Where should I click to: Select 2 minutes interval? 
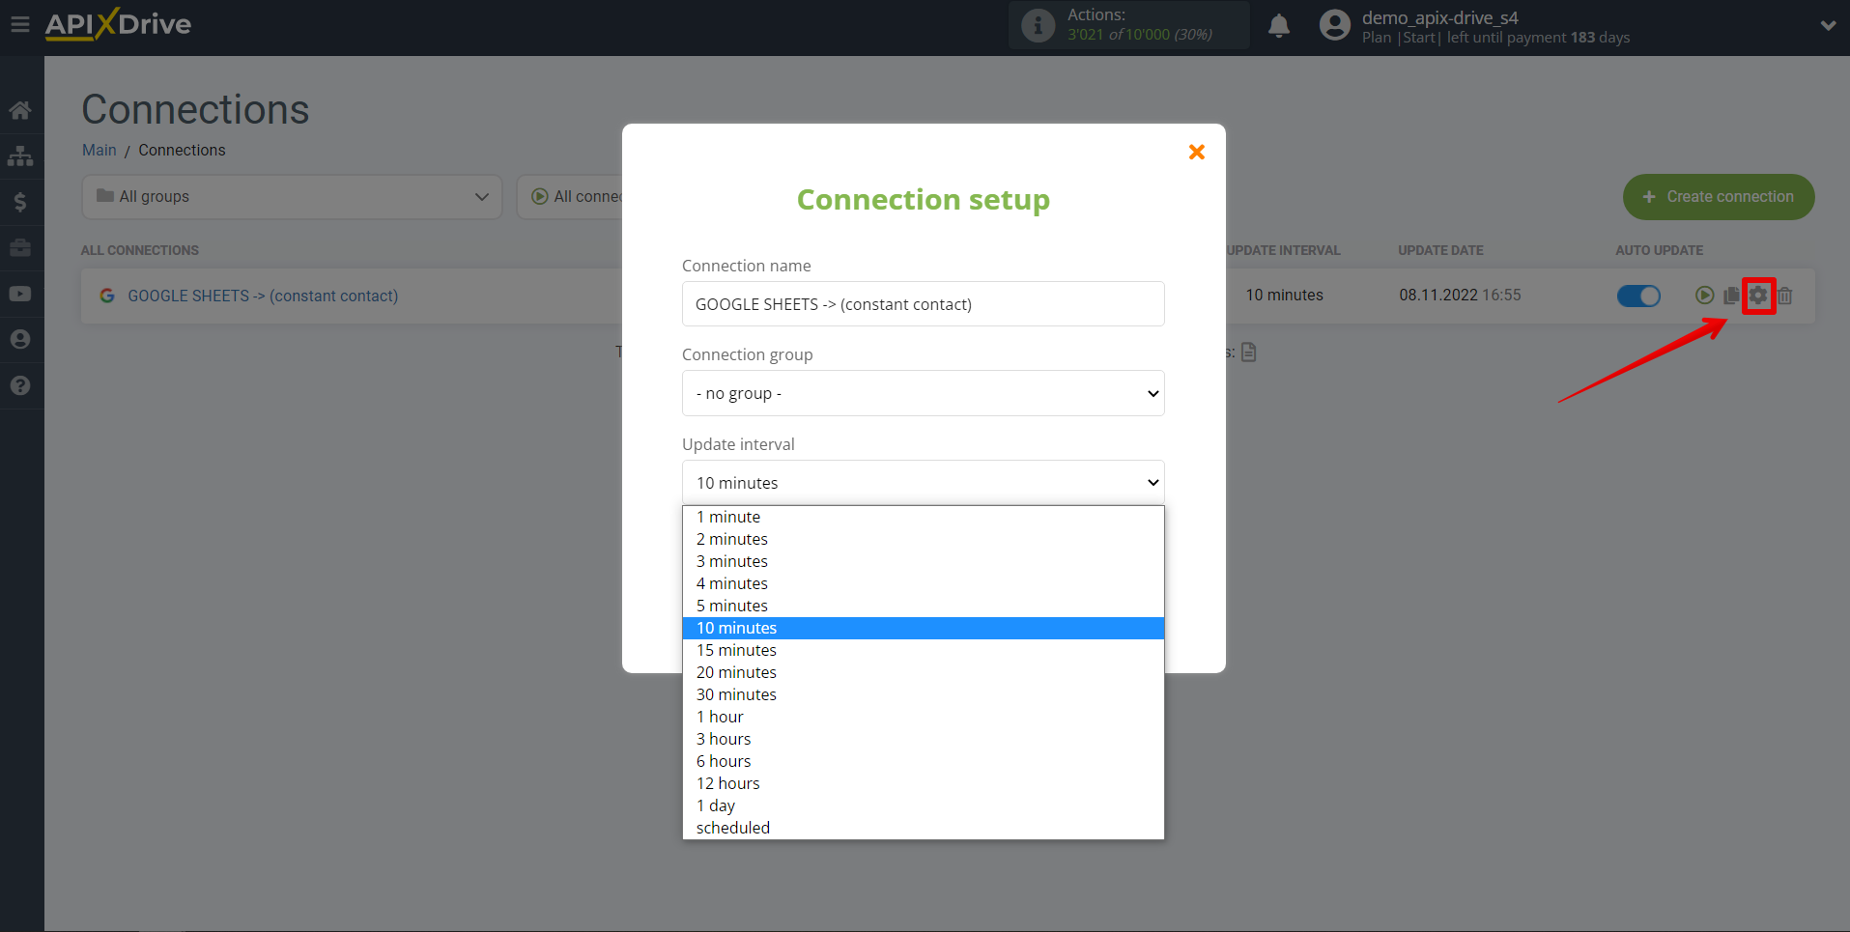tap(924, 539)
